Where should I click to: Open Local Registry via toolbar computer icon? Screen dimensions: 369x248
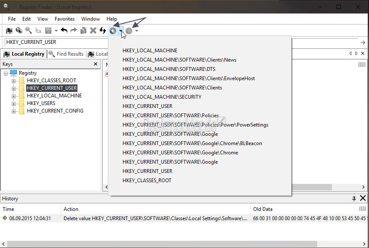coord(9,30)
